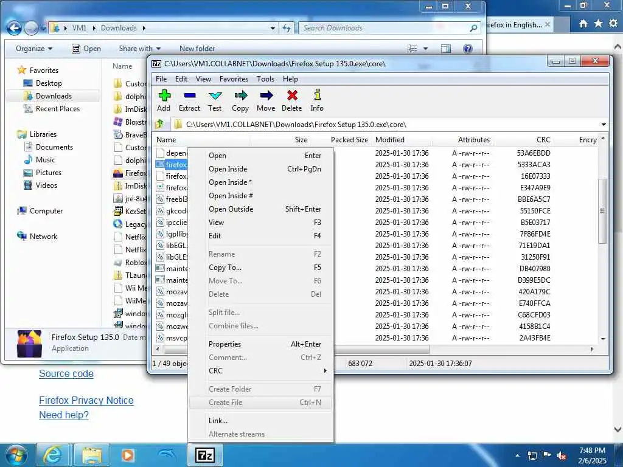This screenshot has height=467, width=623.
Task: Show hidden tray icons arrow
Action: click(x=517, y=455)
